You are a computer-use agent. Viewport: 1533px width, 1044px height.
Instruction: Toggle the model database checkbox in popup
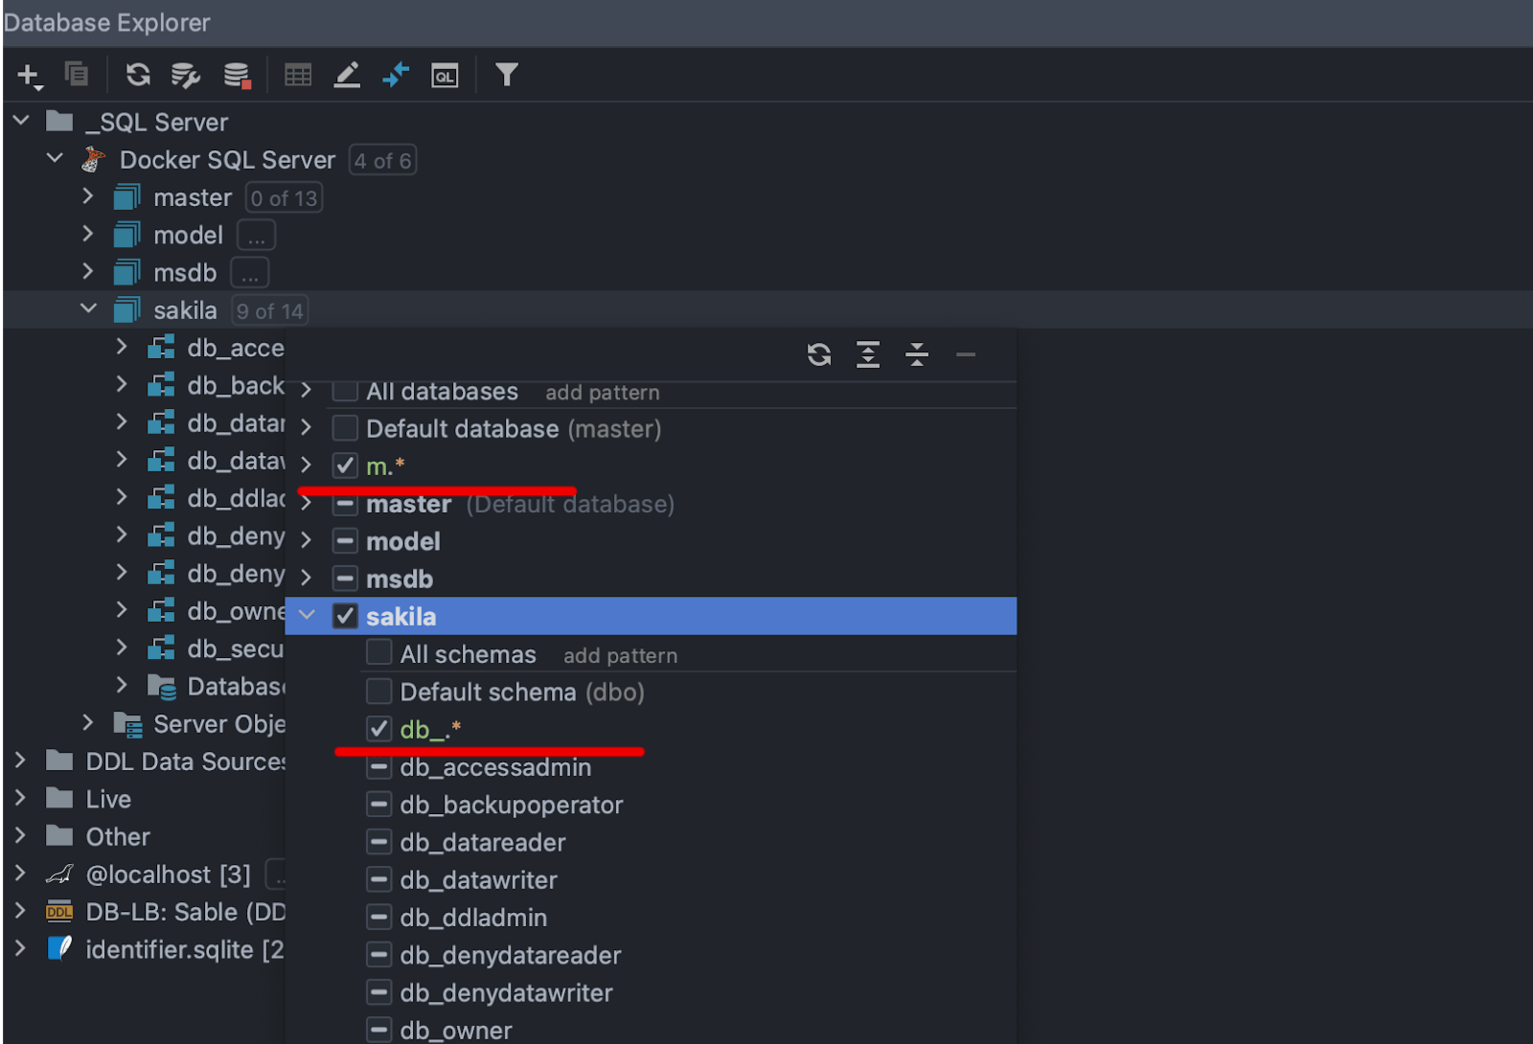coord(345,541)
